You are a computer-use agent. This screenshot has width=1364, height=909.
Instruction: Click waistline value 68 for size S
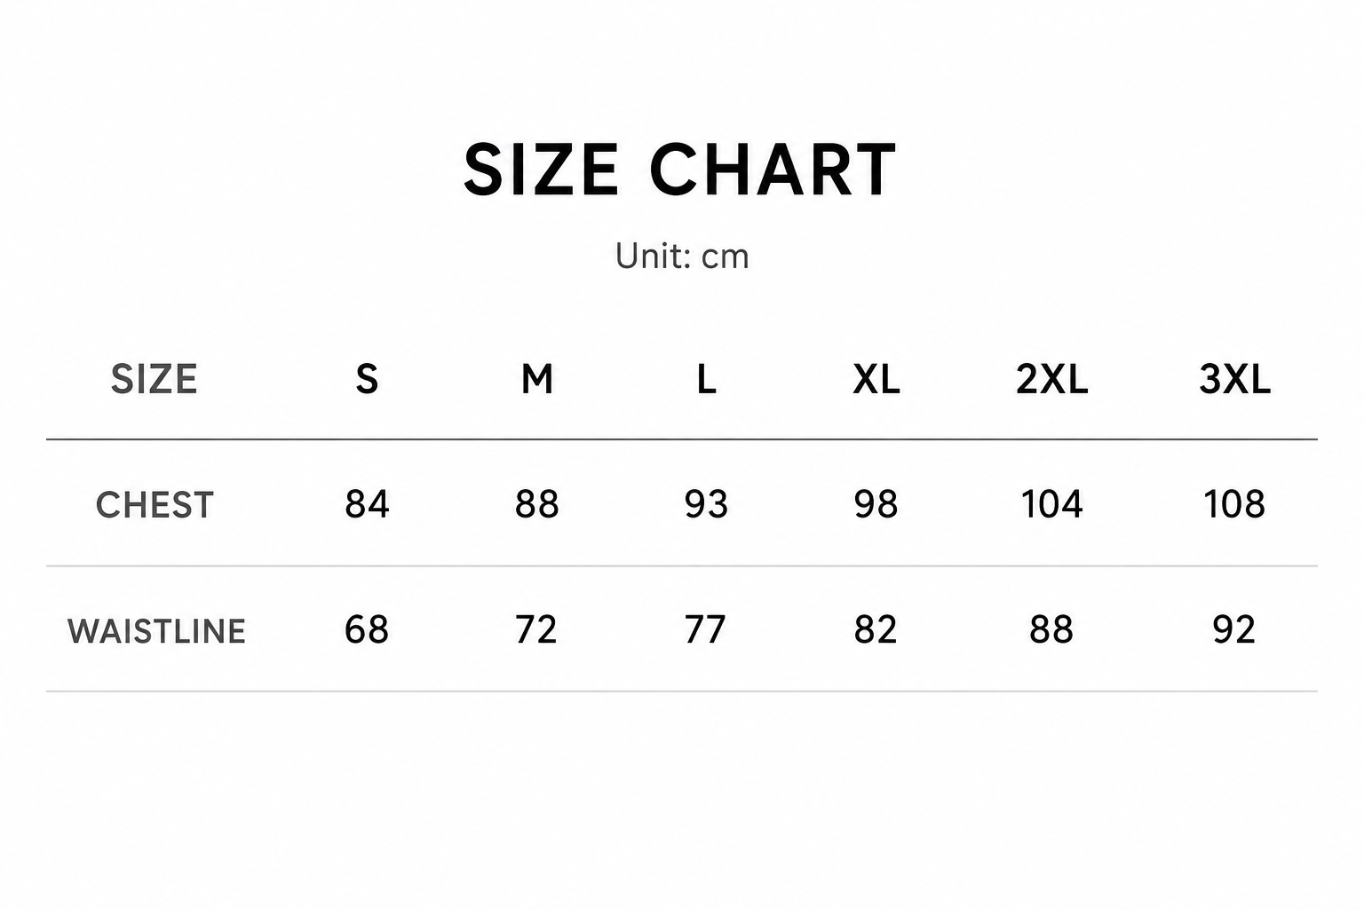point(367,630)
